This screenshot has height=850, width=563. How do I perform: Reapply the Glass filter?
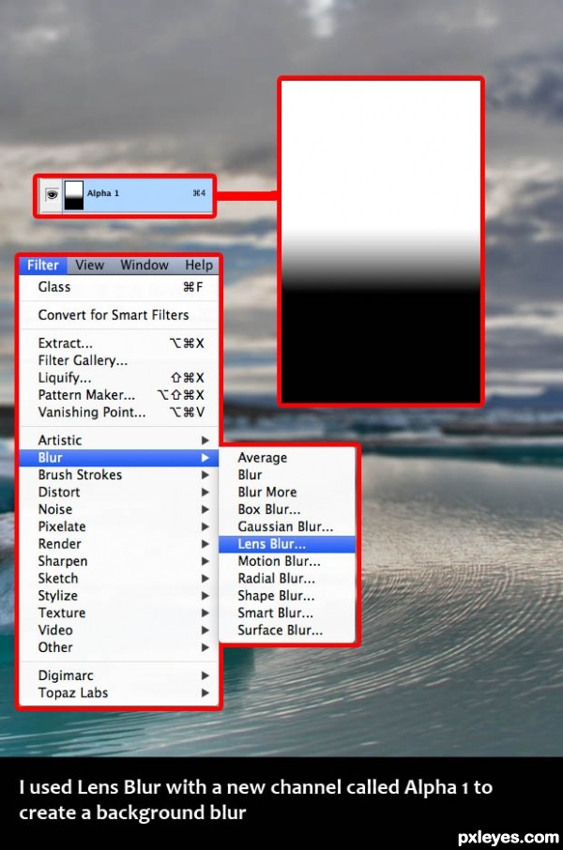click(119, 287)
